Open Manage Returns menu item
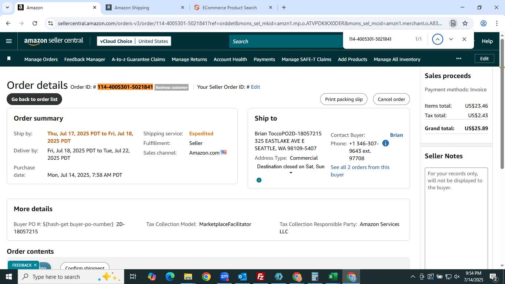Viewport: 505px width, 284px height. 189,59
